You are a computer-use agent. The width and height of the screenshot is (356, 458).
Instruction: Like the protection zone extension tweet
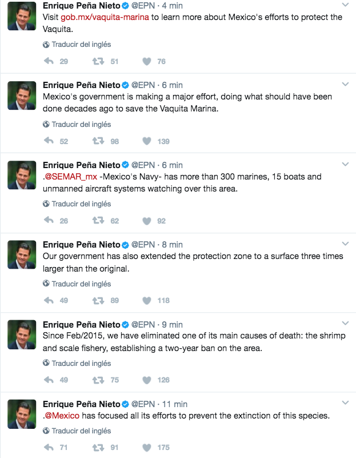coord(147,300)
